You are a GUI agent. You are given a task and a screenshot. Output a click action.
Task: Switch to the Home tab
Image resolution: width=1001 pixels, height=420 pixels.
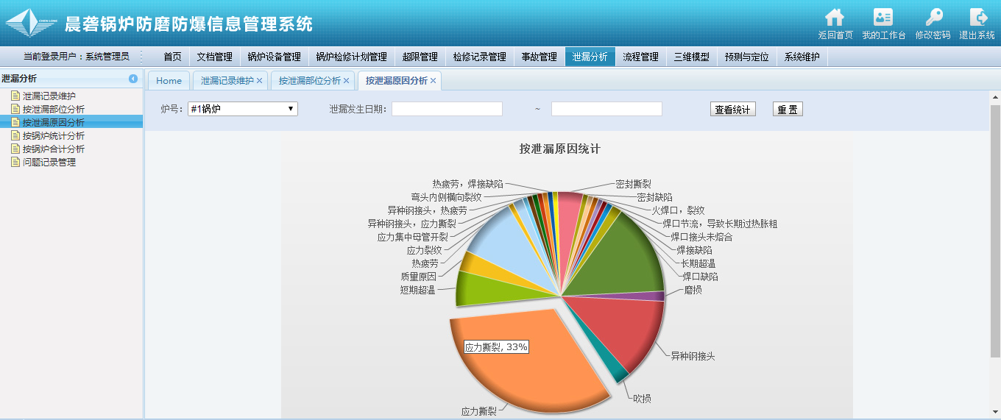point(169,81)
